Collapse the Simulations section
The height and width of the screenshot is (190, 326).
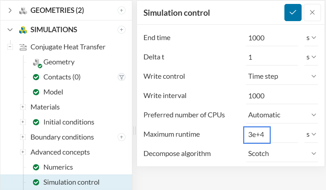(x=10, y=30)
